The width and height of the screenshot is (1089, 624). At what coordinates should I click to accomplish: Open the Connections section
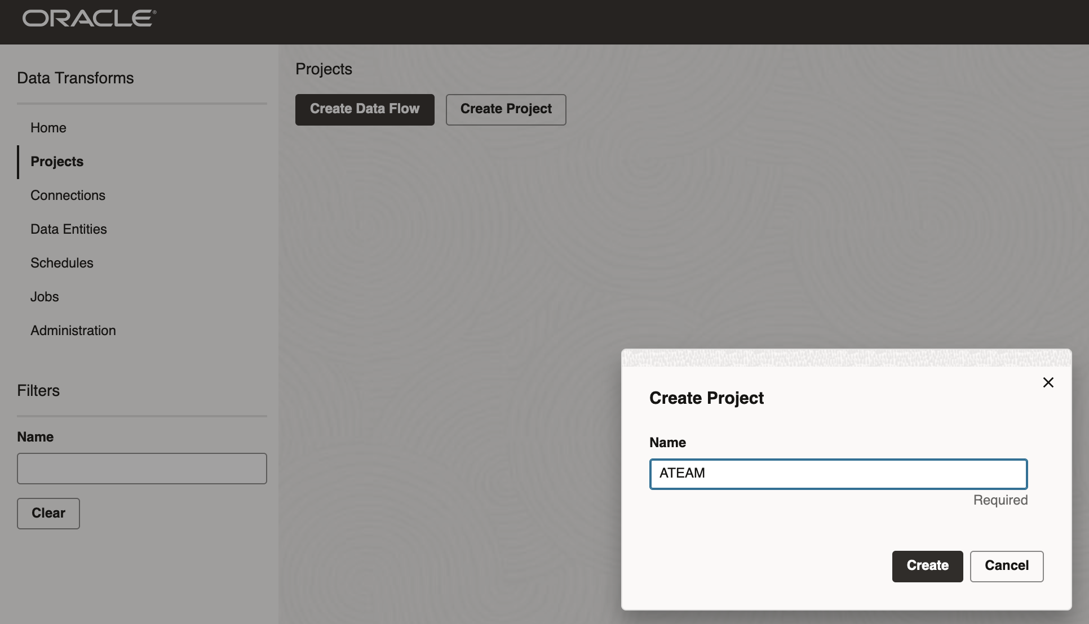68,195
